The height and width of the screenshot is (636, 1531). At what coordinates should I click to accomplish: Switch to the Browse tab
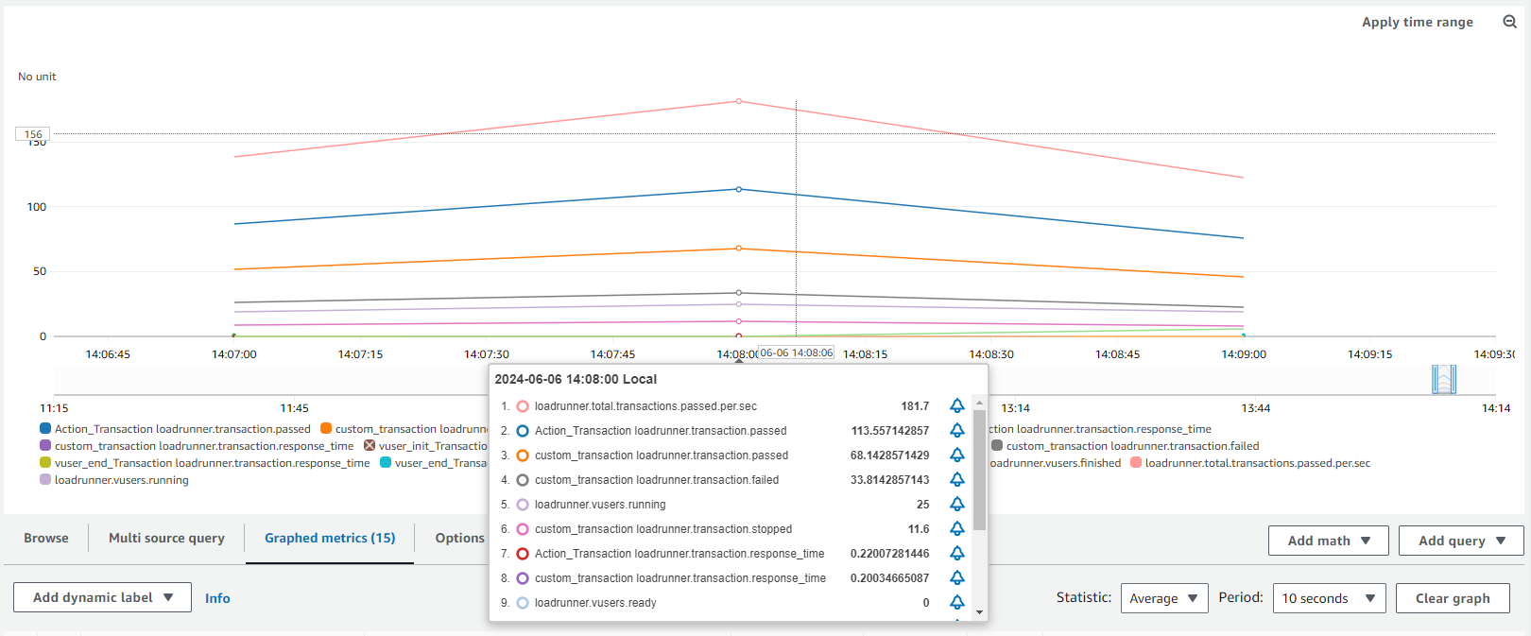point(46,538)
